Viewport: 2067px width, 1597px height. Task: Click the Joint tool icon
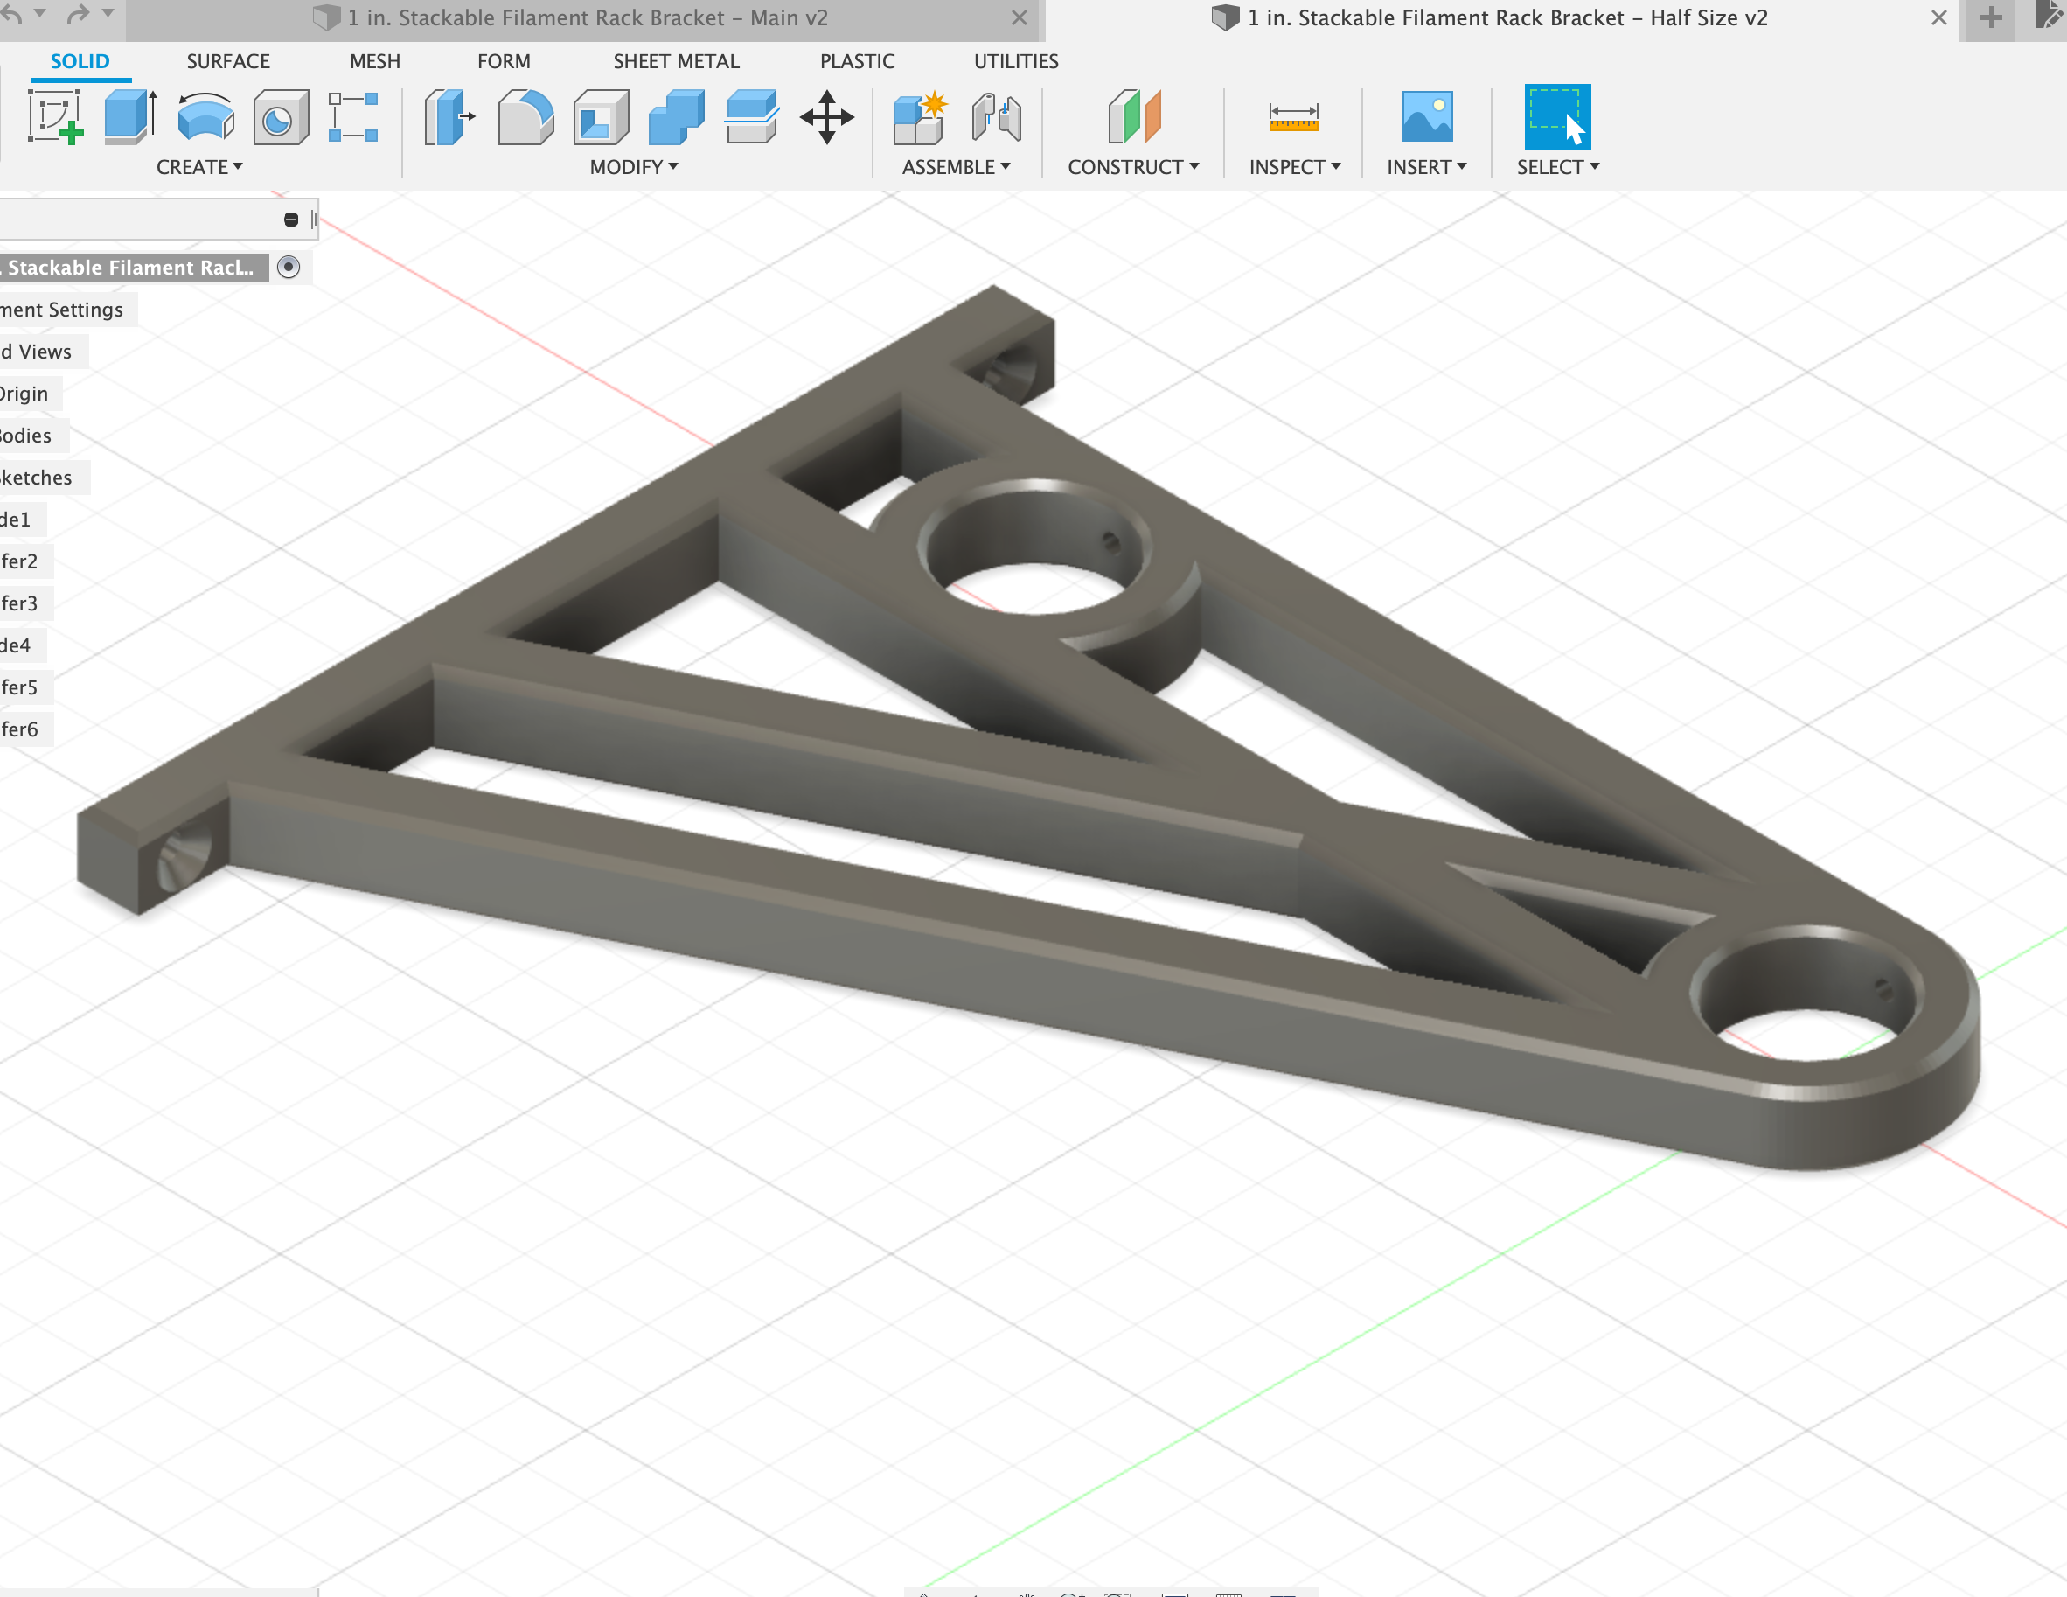(x=997, y=116)
